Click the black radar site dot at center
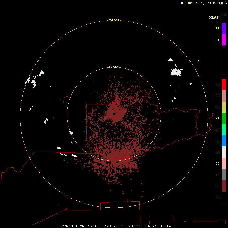Screen dimensions: 228x228 [x=114, y=114]
